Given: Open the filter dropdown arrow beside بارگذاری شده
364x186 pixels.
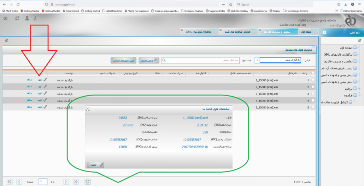Looking at the screenshot, I should [257, 60].
